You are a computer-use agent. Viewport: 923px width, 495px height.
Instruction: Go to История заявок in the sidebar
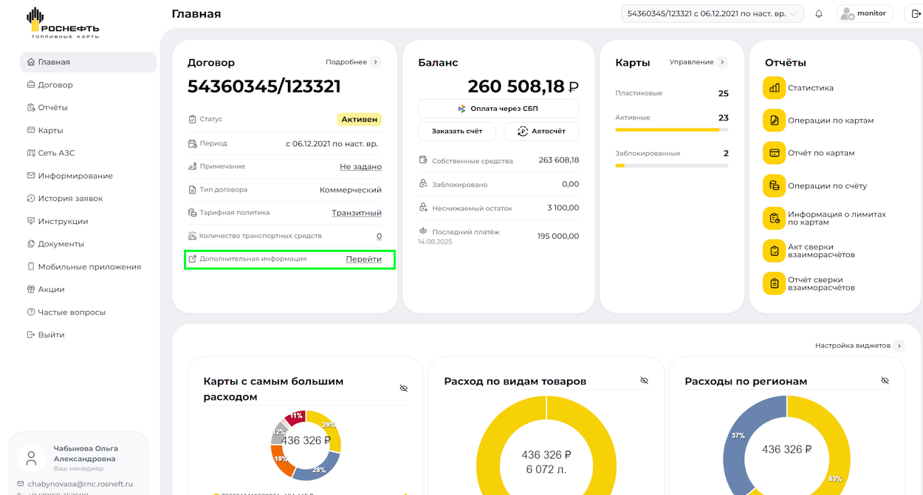(70, 199)
